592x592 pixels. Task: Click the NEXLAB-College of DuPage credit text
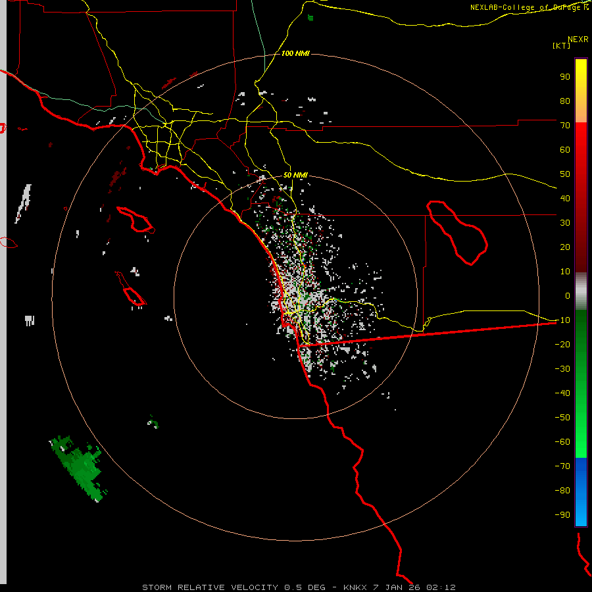(x=529, y=7)
